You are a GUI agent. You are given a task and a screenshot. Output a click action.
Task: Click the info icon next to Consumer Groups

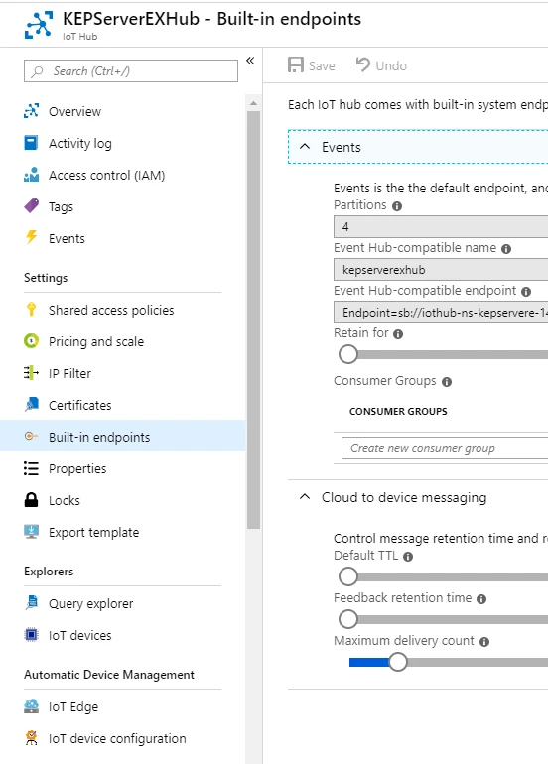pyautogui.click(x=447, y=382)
